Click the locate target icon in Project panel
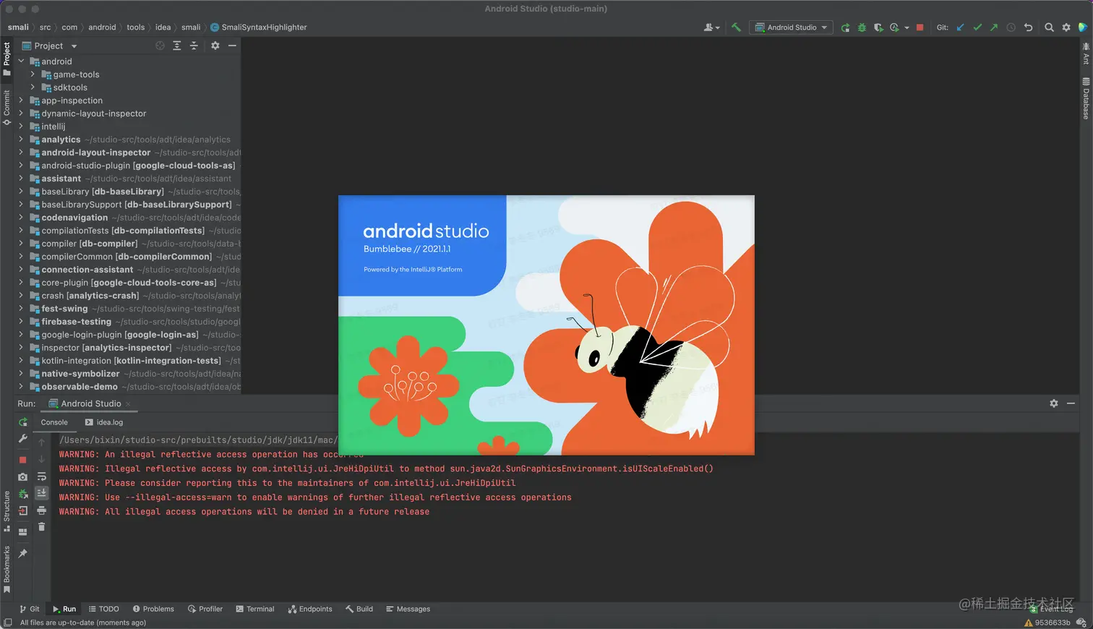1093x629 pixels. click(x=160, y=46)
